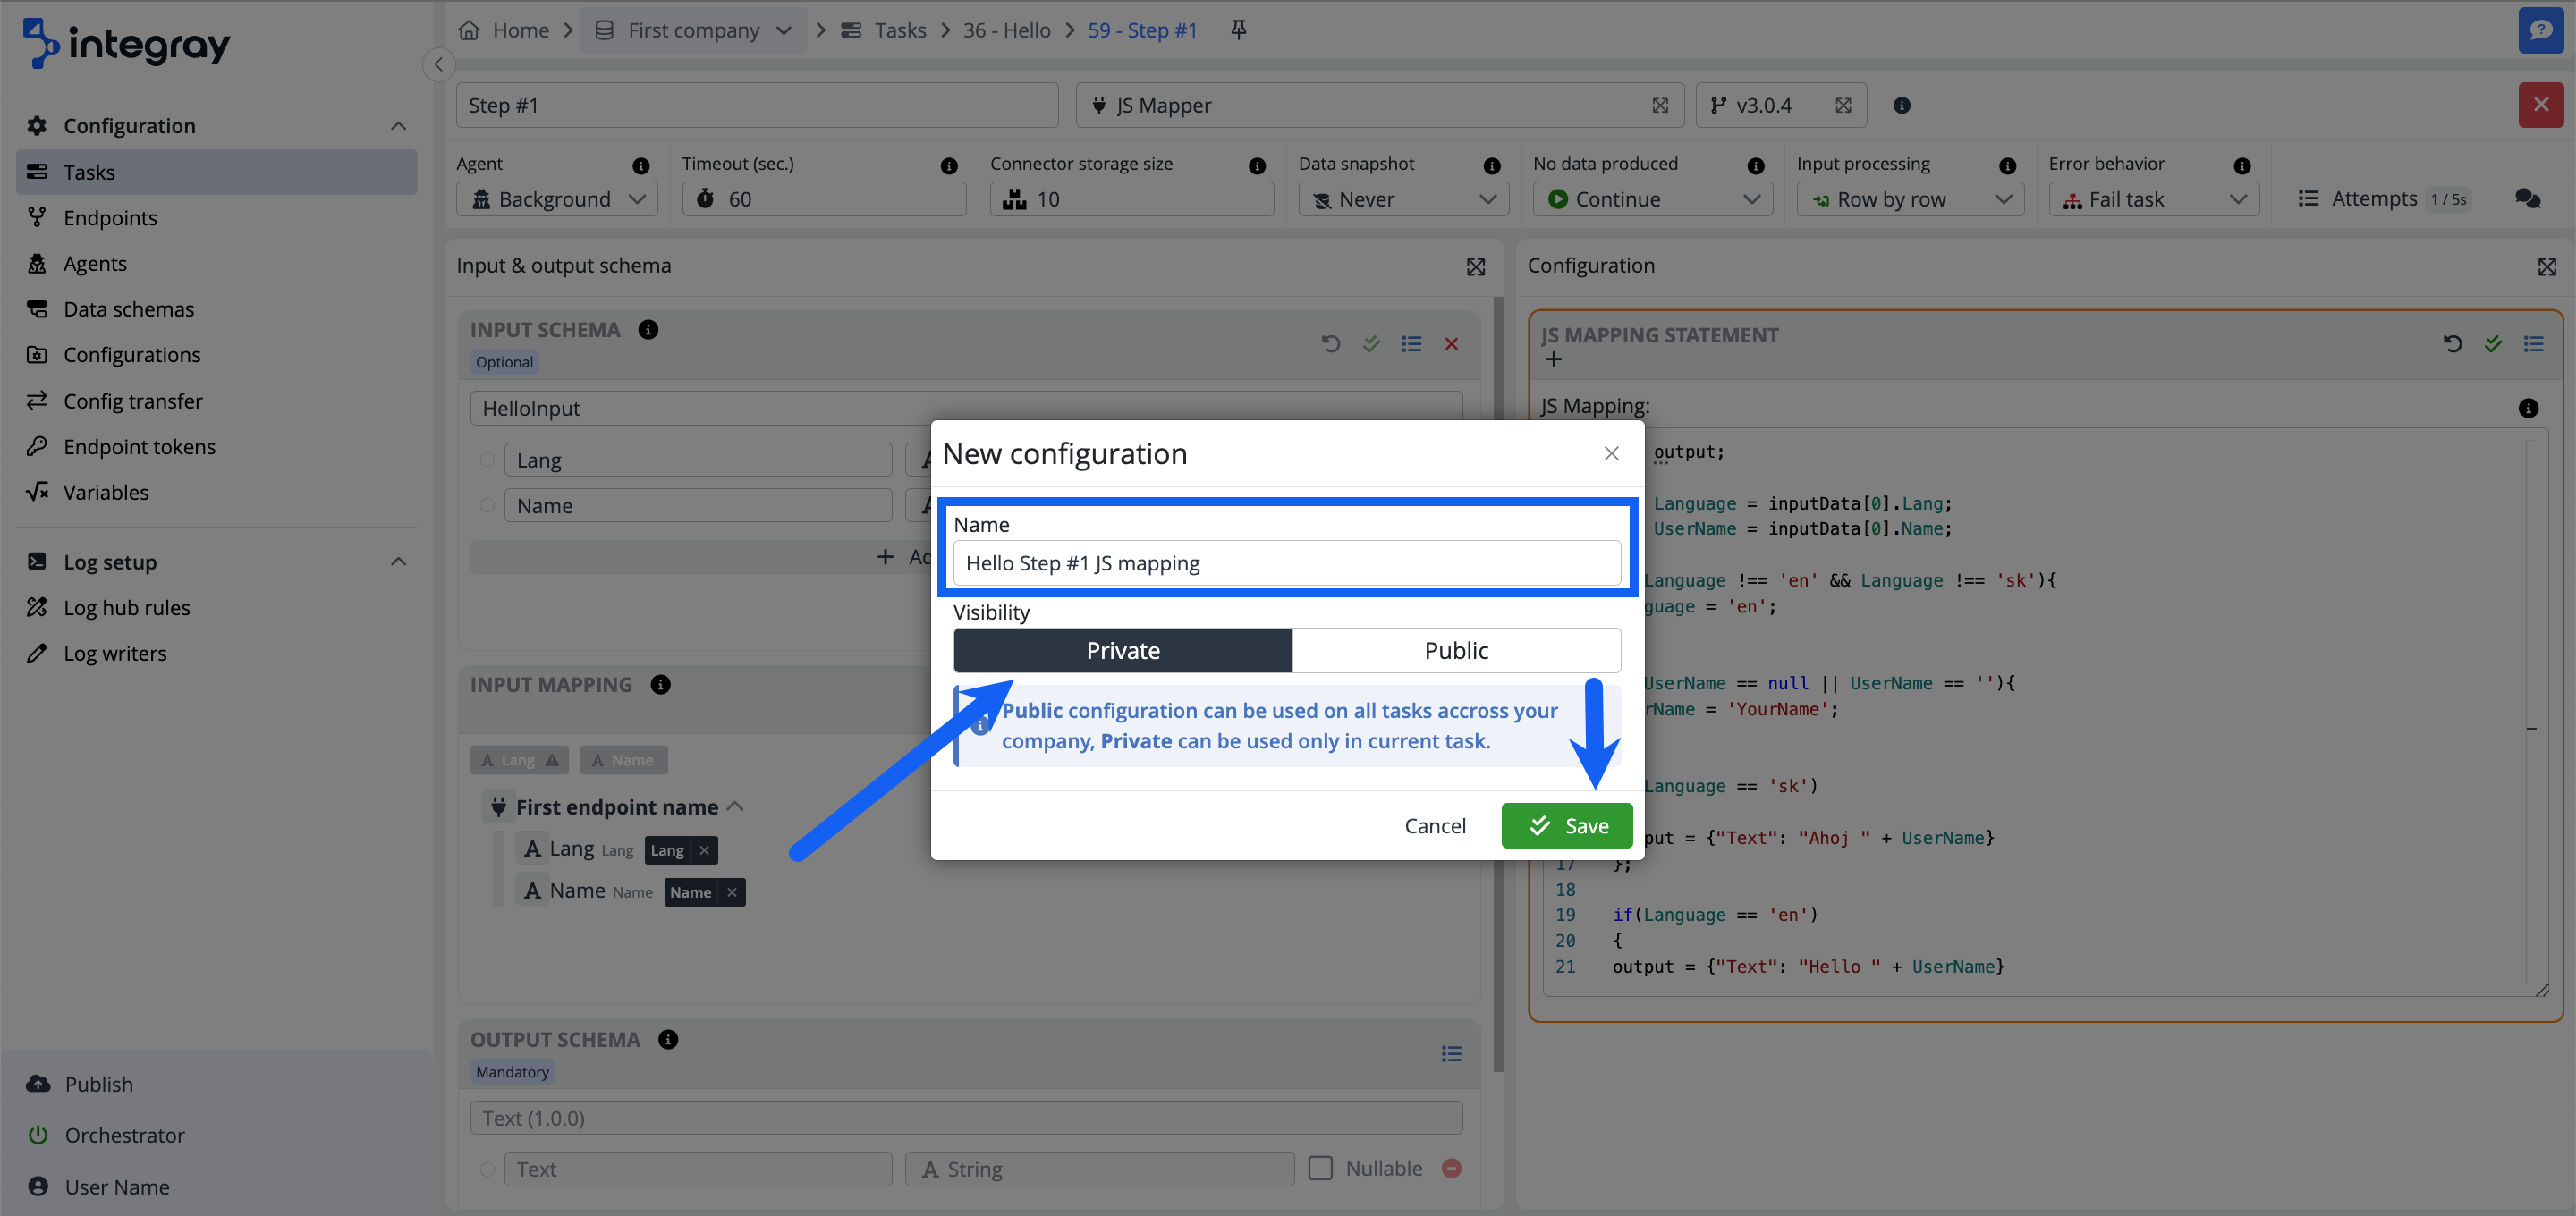This screenshot has height=1216, width=2576.
Task: Pin the Step #1 breadcrumb with pin icon
Action: pos(1238,29)
